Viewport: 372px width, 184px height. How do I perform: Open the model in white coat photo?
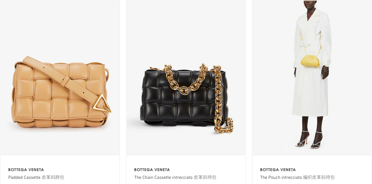point(312,78)
